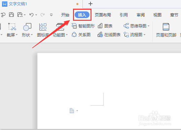Click the Redo icon

pyautogui.click(x=42, y=15)
